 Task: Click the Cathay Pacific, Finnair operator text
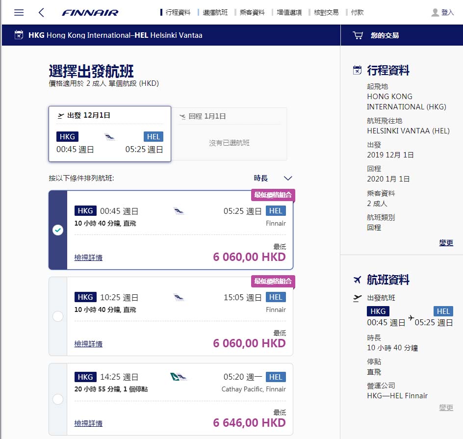click(x=254, y=389)
